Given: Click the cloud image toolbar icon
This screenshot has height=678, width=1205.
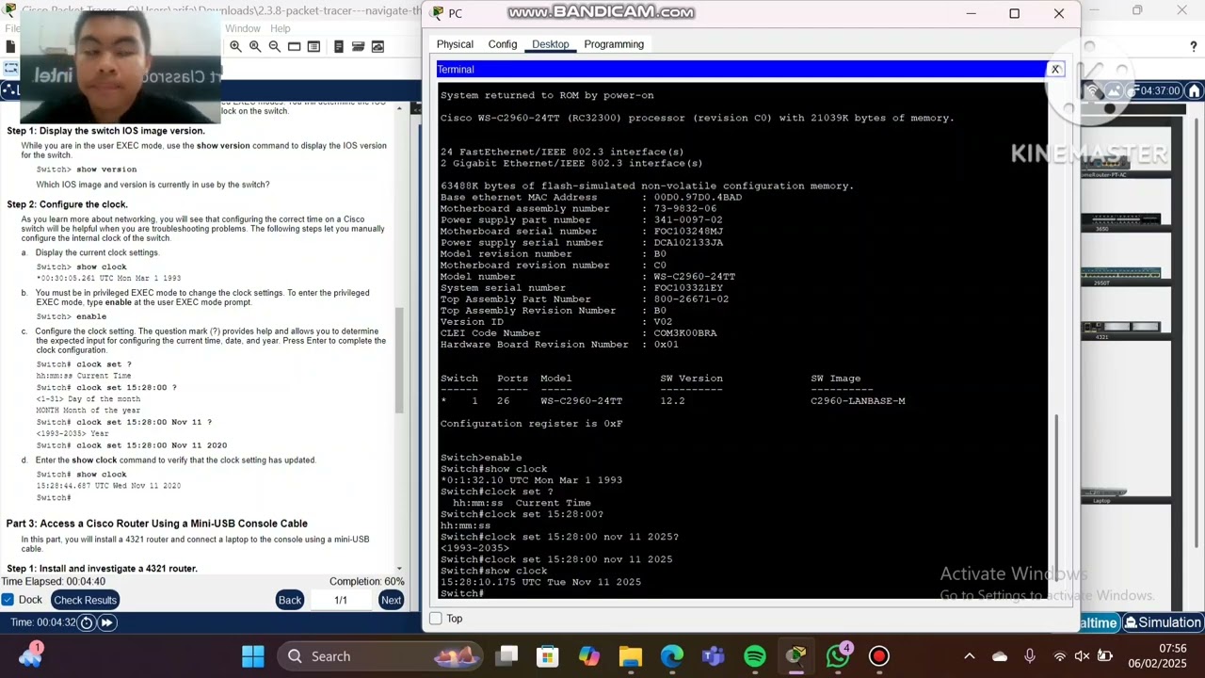Looking at the screenshot, I should (378, 46).
